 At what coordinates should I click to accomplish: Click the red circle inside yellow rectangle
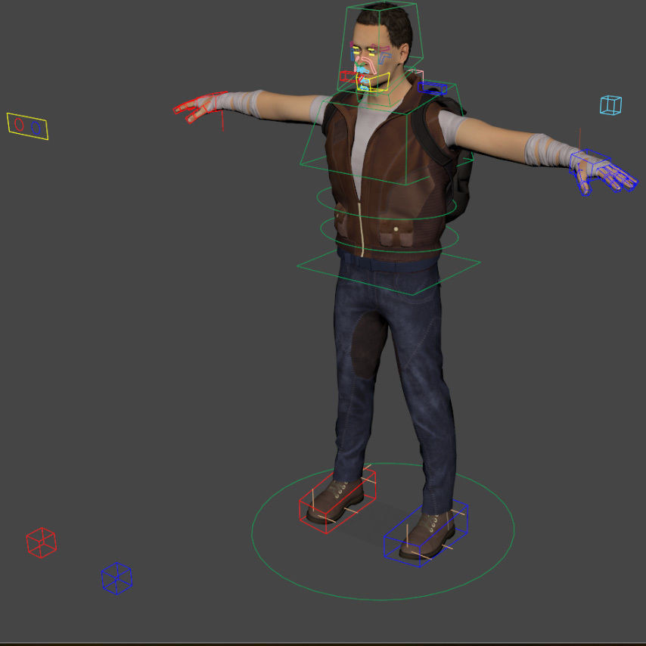point(19,124)
